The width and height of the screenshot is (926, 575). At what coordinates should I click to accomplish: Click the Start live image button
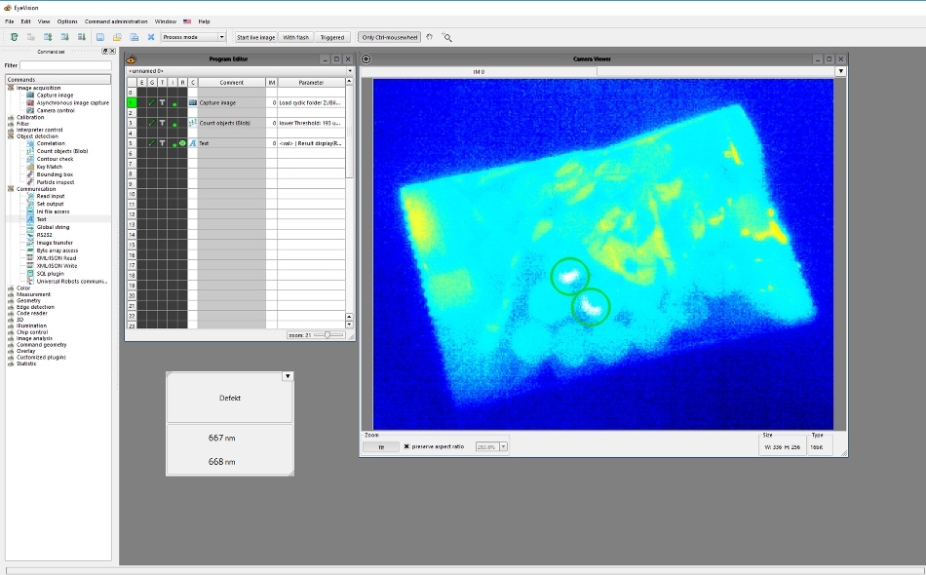click(x=255, y=37)
